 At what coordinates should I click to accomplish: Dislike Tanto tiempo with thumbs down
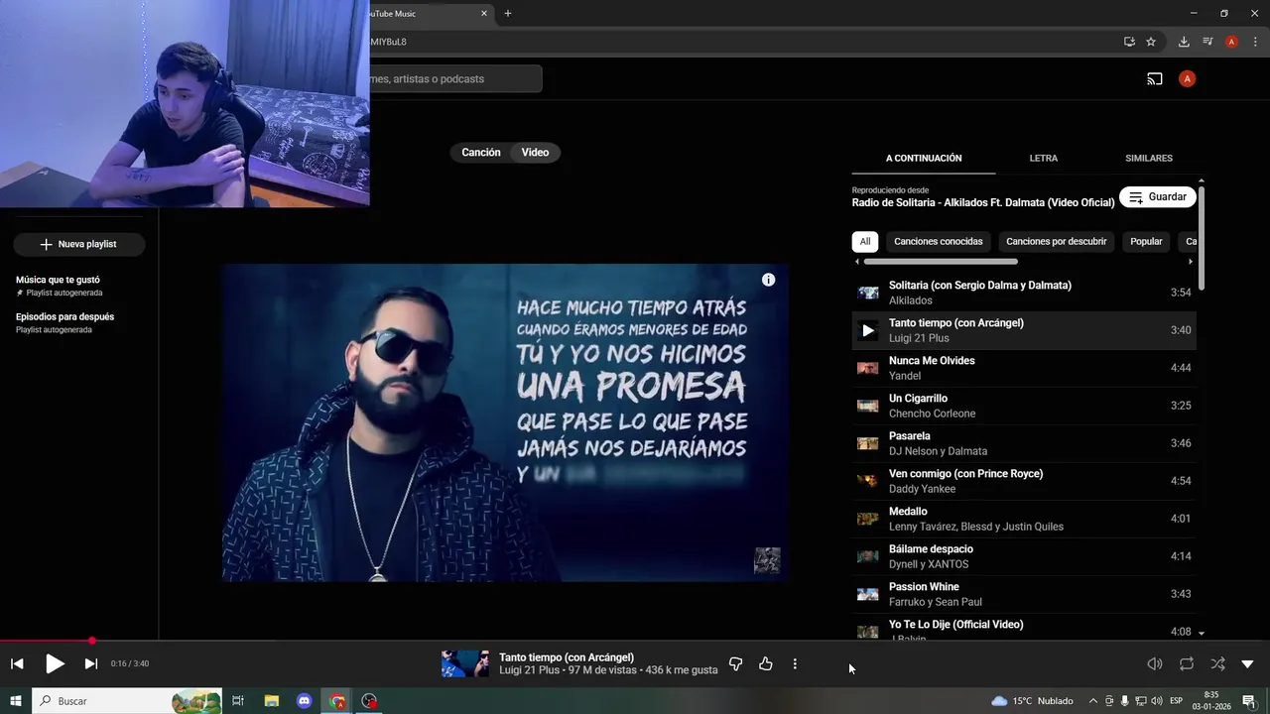(x=735, y=663)
